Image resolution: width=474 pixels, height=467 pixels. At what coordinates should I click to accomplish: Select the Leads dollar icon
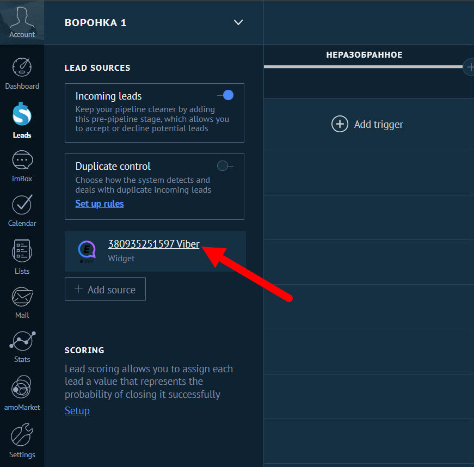pos(22,114)
